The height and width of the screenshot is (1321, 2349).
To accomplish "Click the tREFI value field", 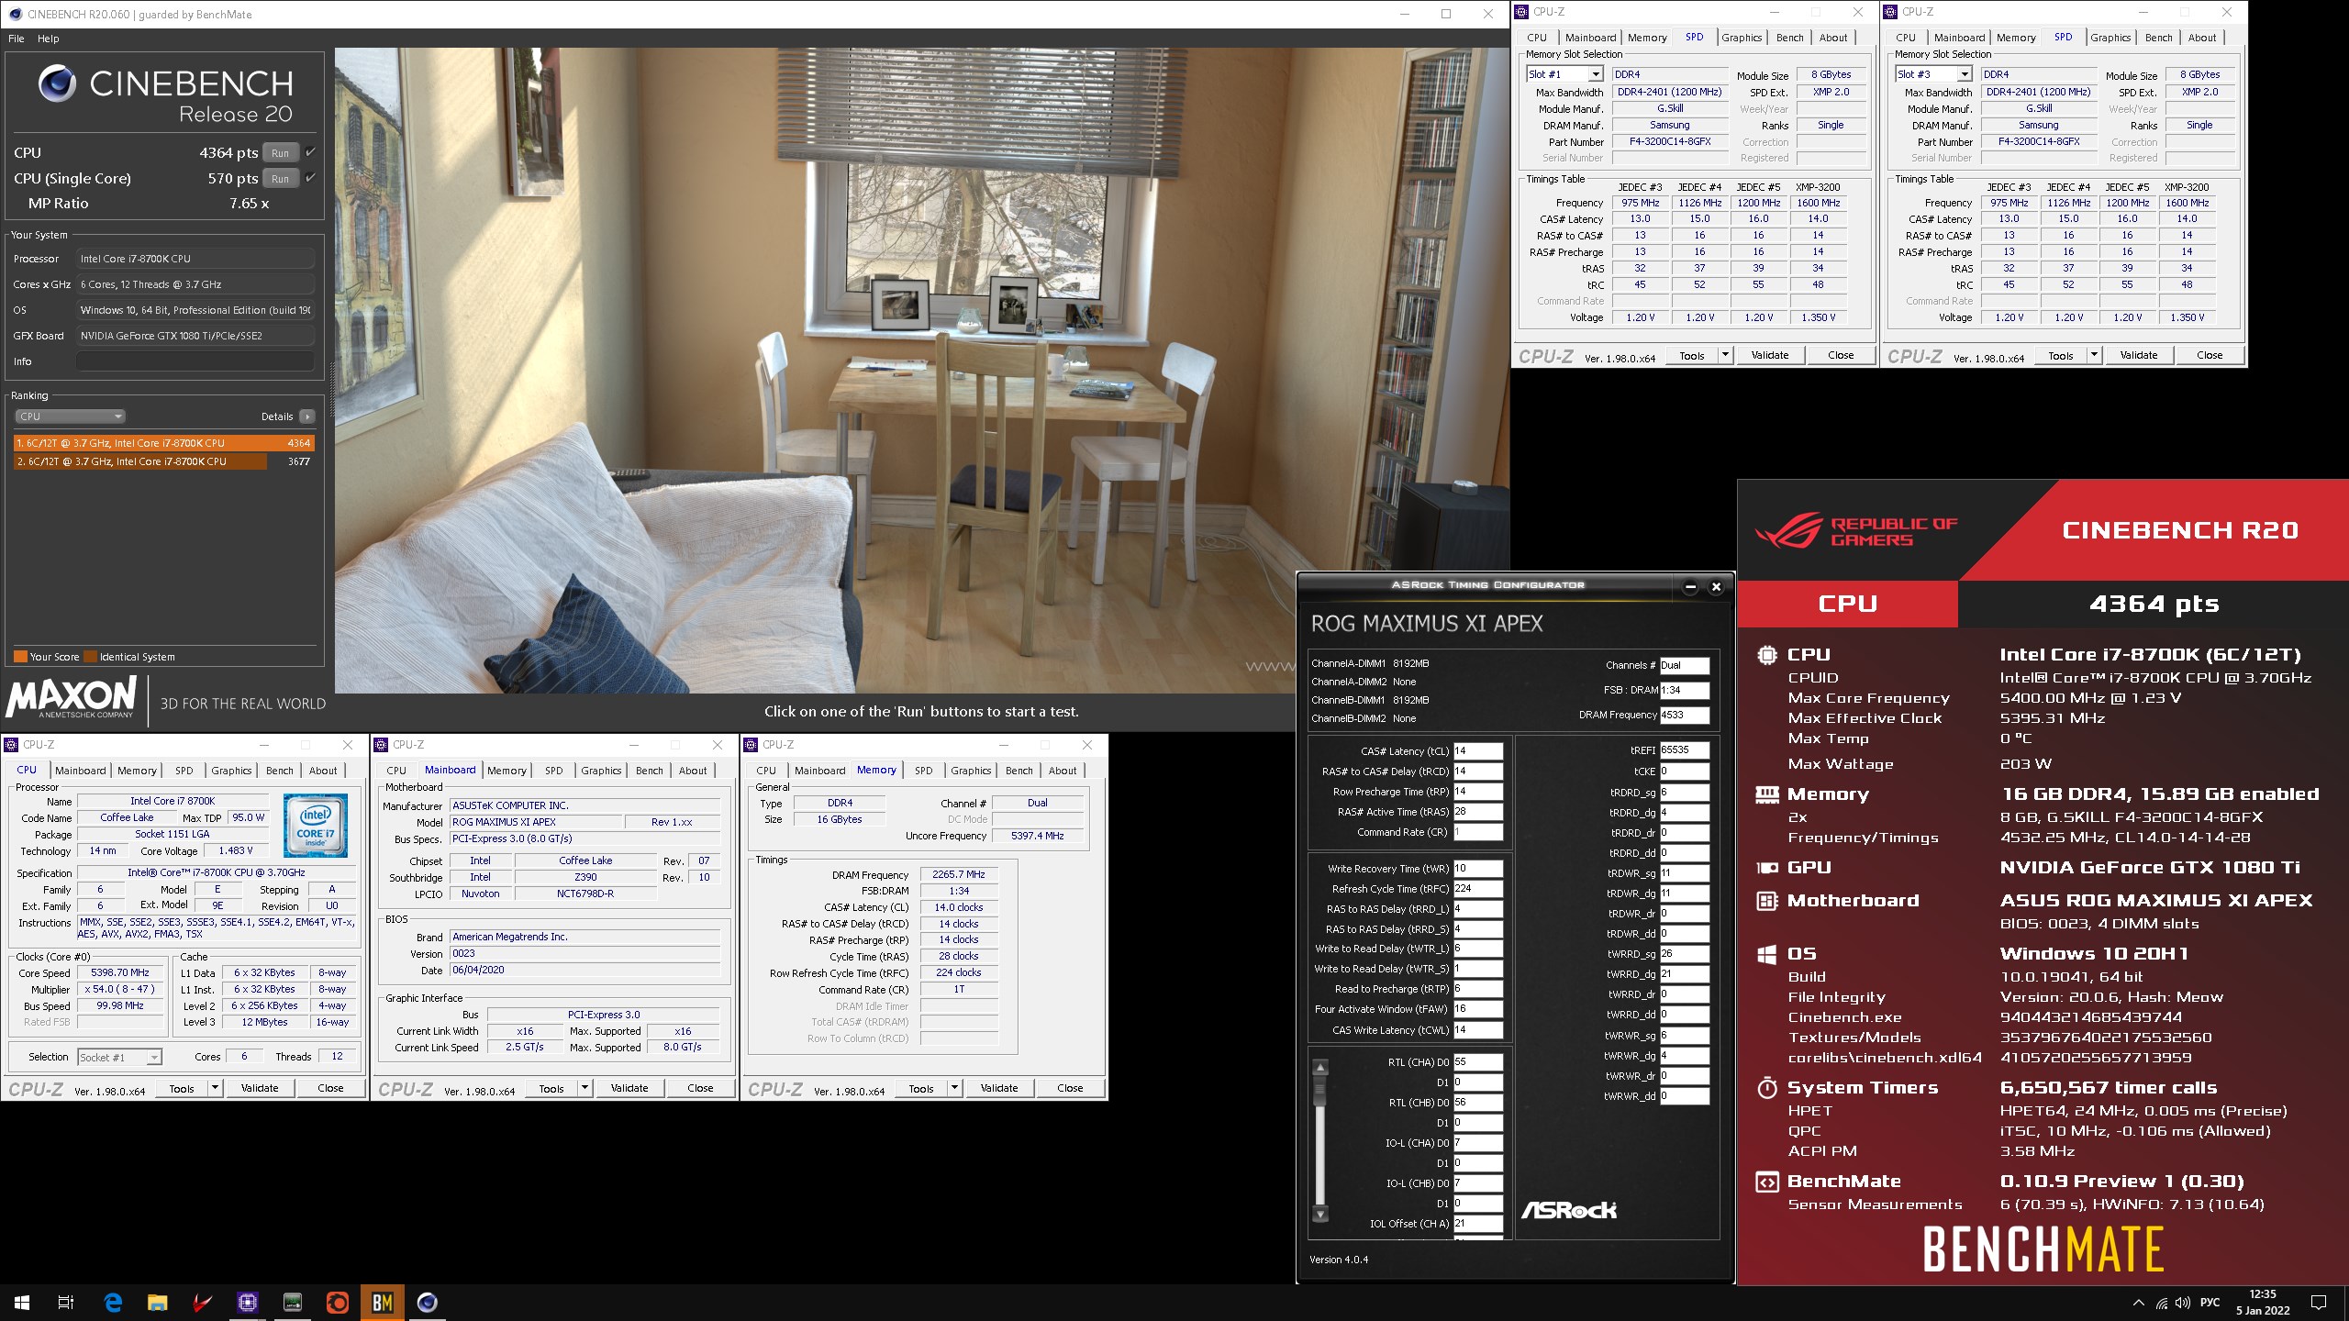I will pyautogui.click(x=1685, y=749).
